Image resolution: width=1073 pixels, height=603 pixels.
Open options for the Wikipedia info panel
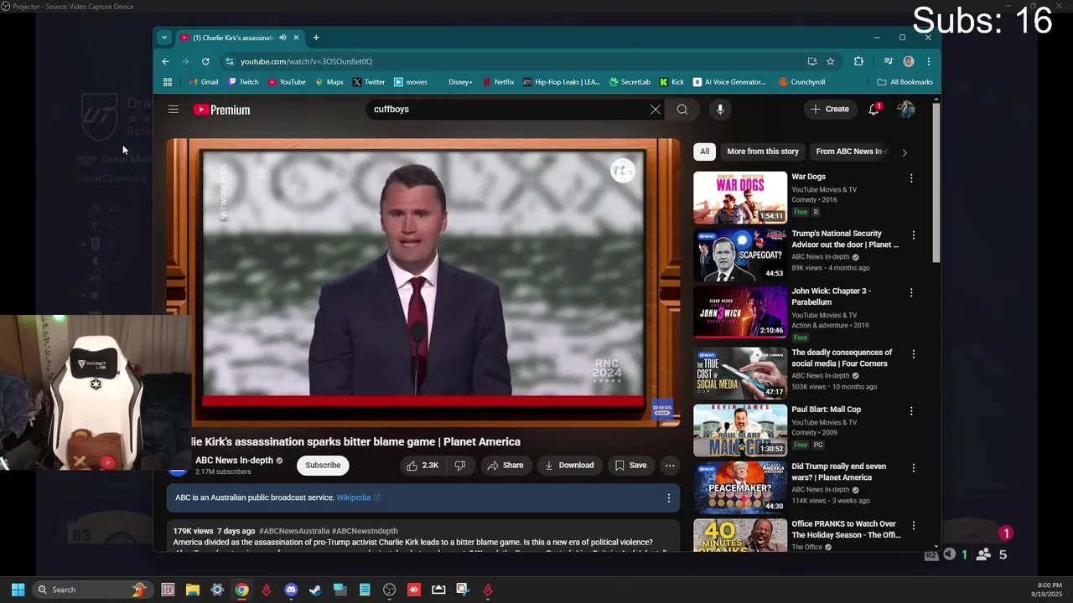tap(668, 498)
